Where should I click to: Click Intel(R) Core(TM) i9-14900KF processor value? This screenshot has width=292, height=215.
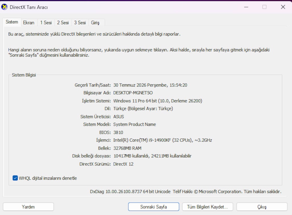coord(163,140)
